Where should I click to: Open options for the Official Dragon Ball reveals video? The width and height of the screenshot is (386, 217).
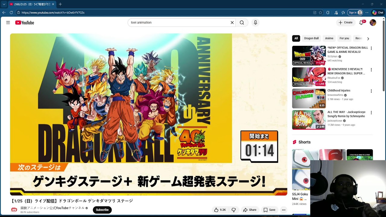pos(371,48)
